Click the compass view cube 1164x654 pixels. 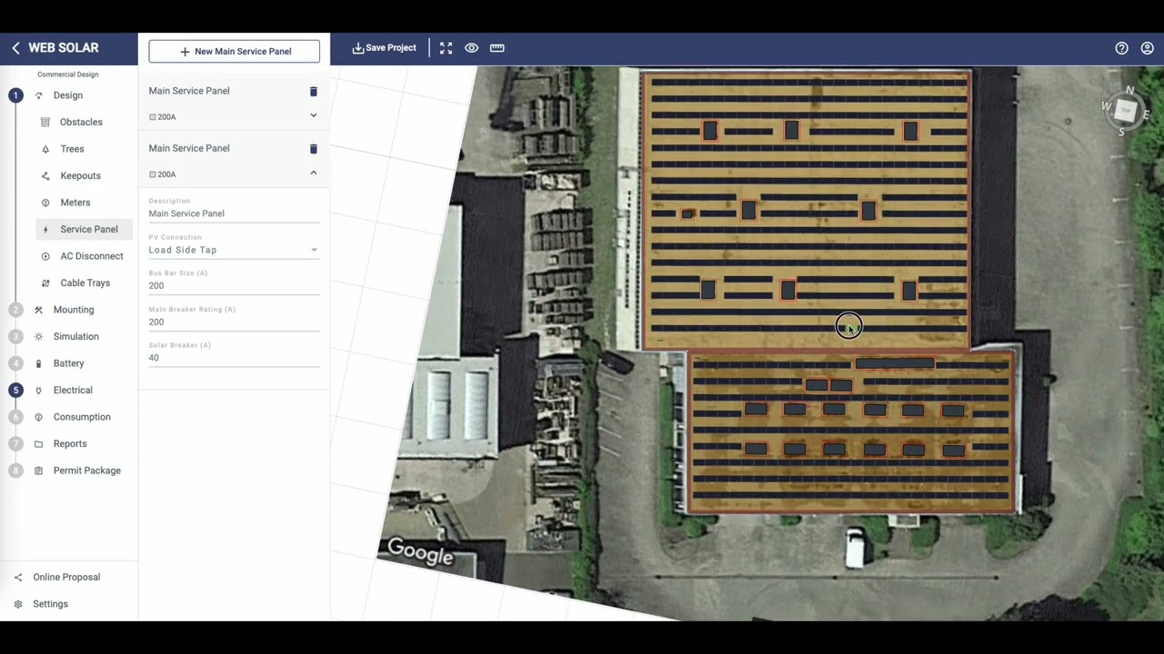pos(1126,110)
